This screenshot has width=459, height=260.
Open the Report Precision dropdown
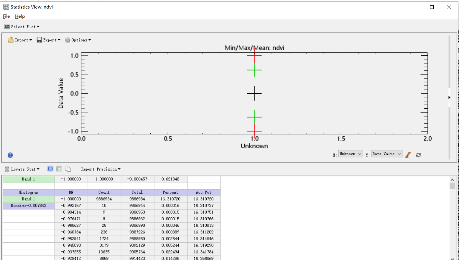101,169
